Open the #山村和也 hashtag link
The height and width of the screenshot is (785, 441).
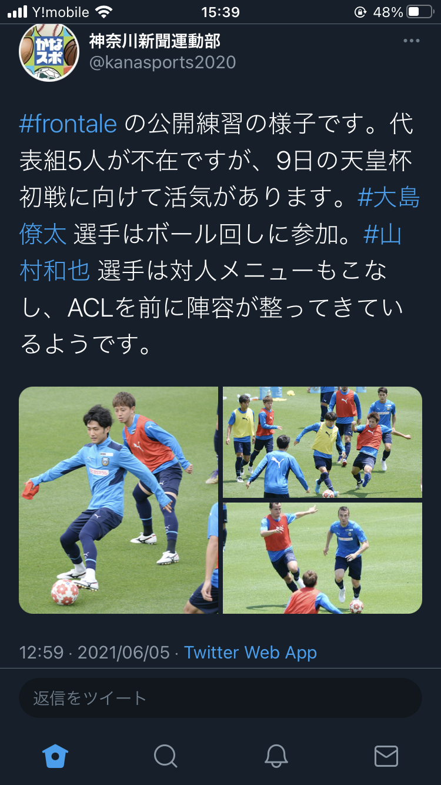(x=211, y=253)
